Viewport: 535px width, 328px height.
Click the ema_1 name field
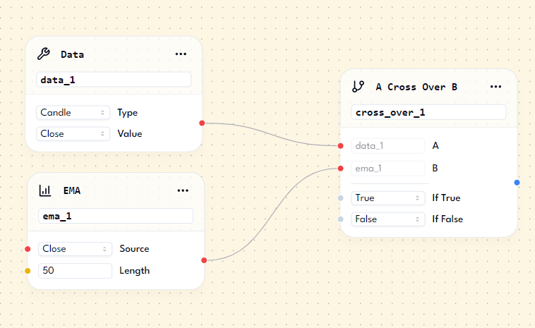pyautogui.click(x=116, y=216)
